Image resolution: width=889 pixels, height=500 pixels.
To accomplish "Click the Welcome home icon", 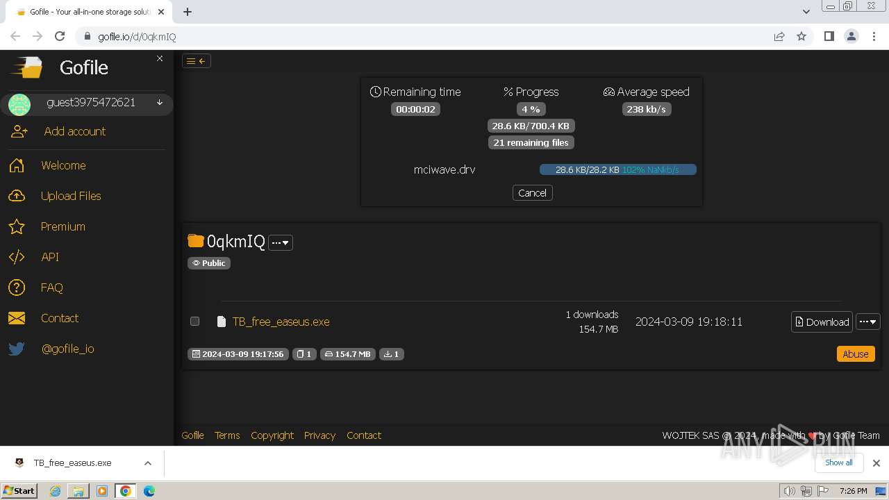I will [x=17, y=165].
